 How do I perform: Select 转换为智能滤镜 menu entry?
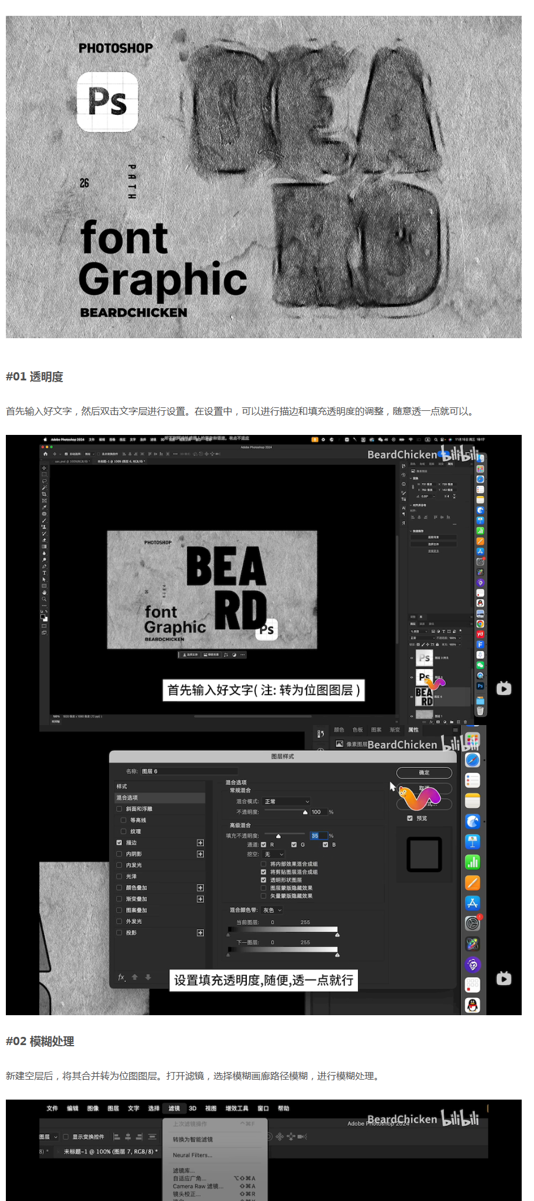tap(193, 1139)
